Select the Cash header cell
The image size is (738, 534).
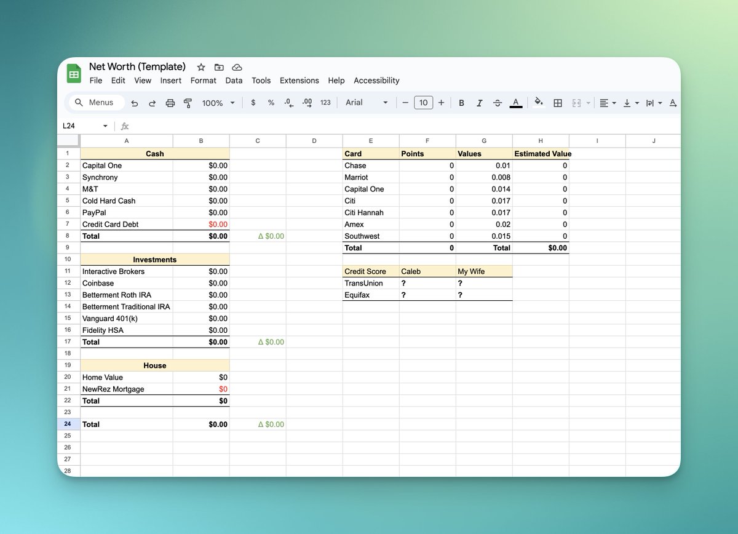(155, 154)
